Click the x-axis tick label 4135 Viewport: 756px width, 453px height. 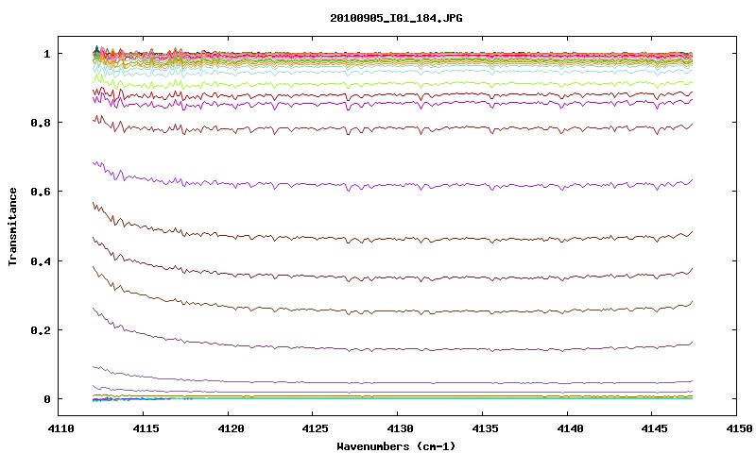point(485,428)
